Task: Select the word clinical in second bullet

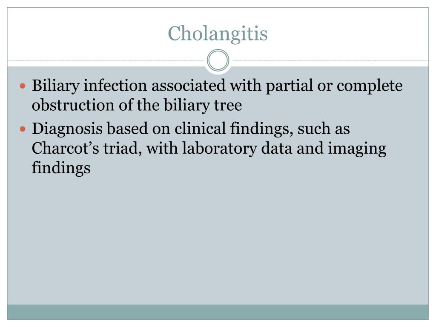Action: (200, 129)
